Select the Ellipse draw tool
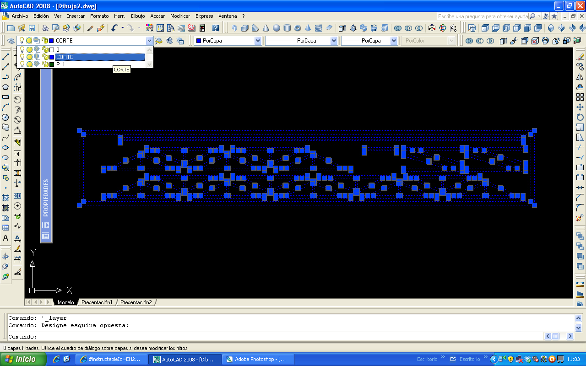The width and height of the screenshot is (586, 366). pos(5,147)
